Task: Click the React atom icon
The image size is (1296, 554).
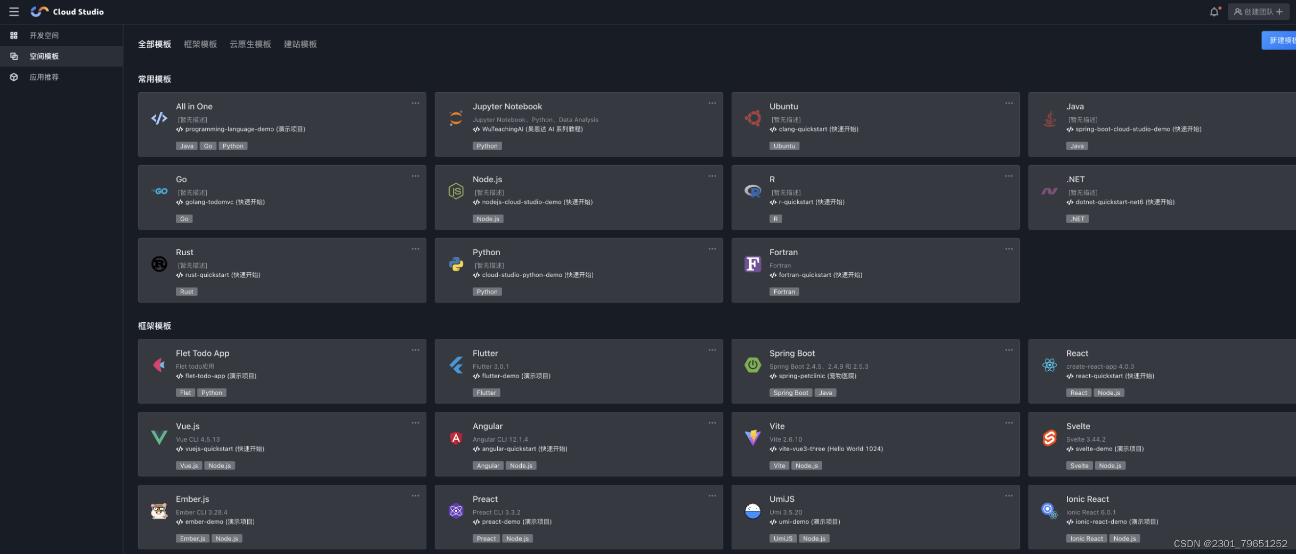Action: pyautogui.click(x=1050, y=365)
